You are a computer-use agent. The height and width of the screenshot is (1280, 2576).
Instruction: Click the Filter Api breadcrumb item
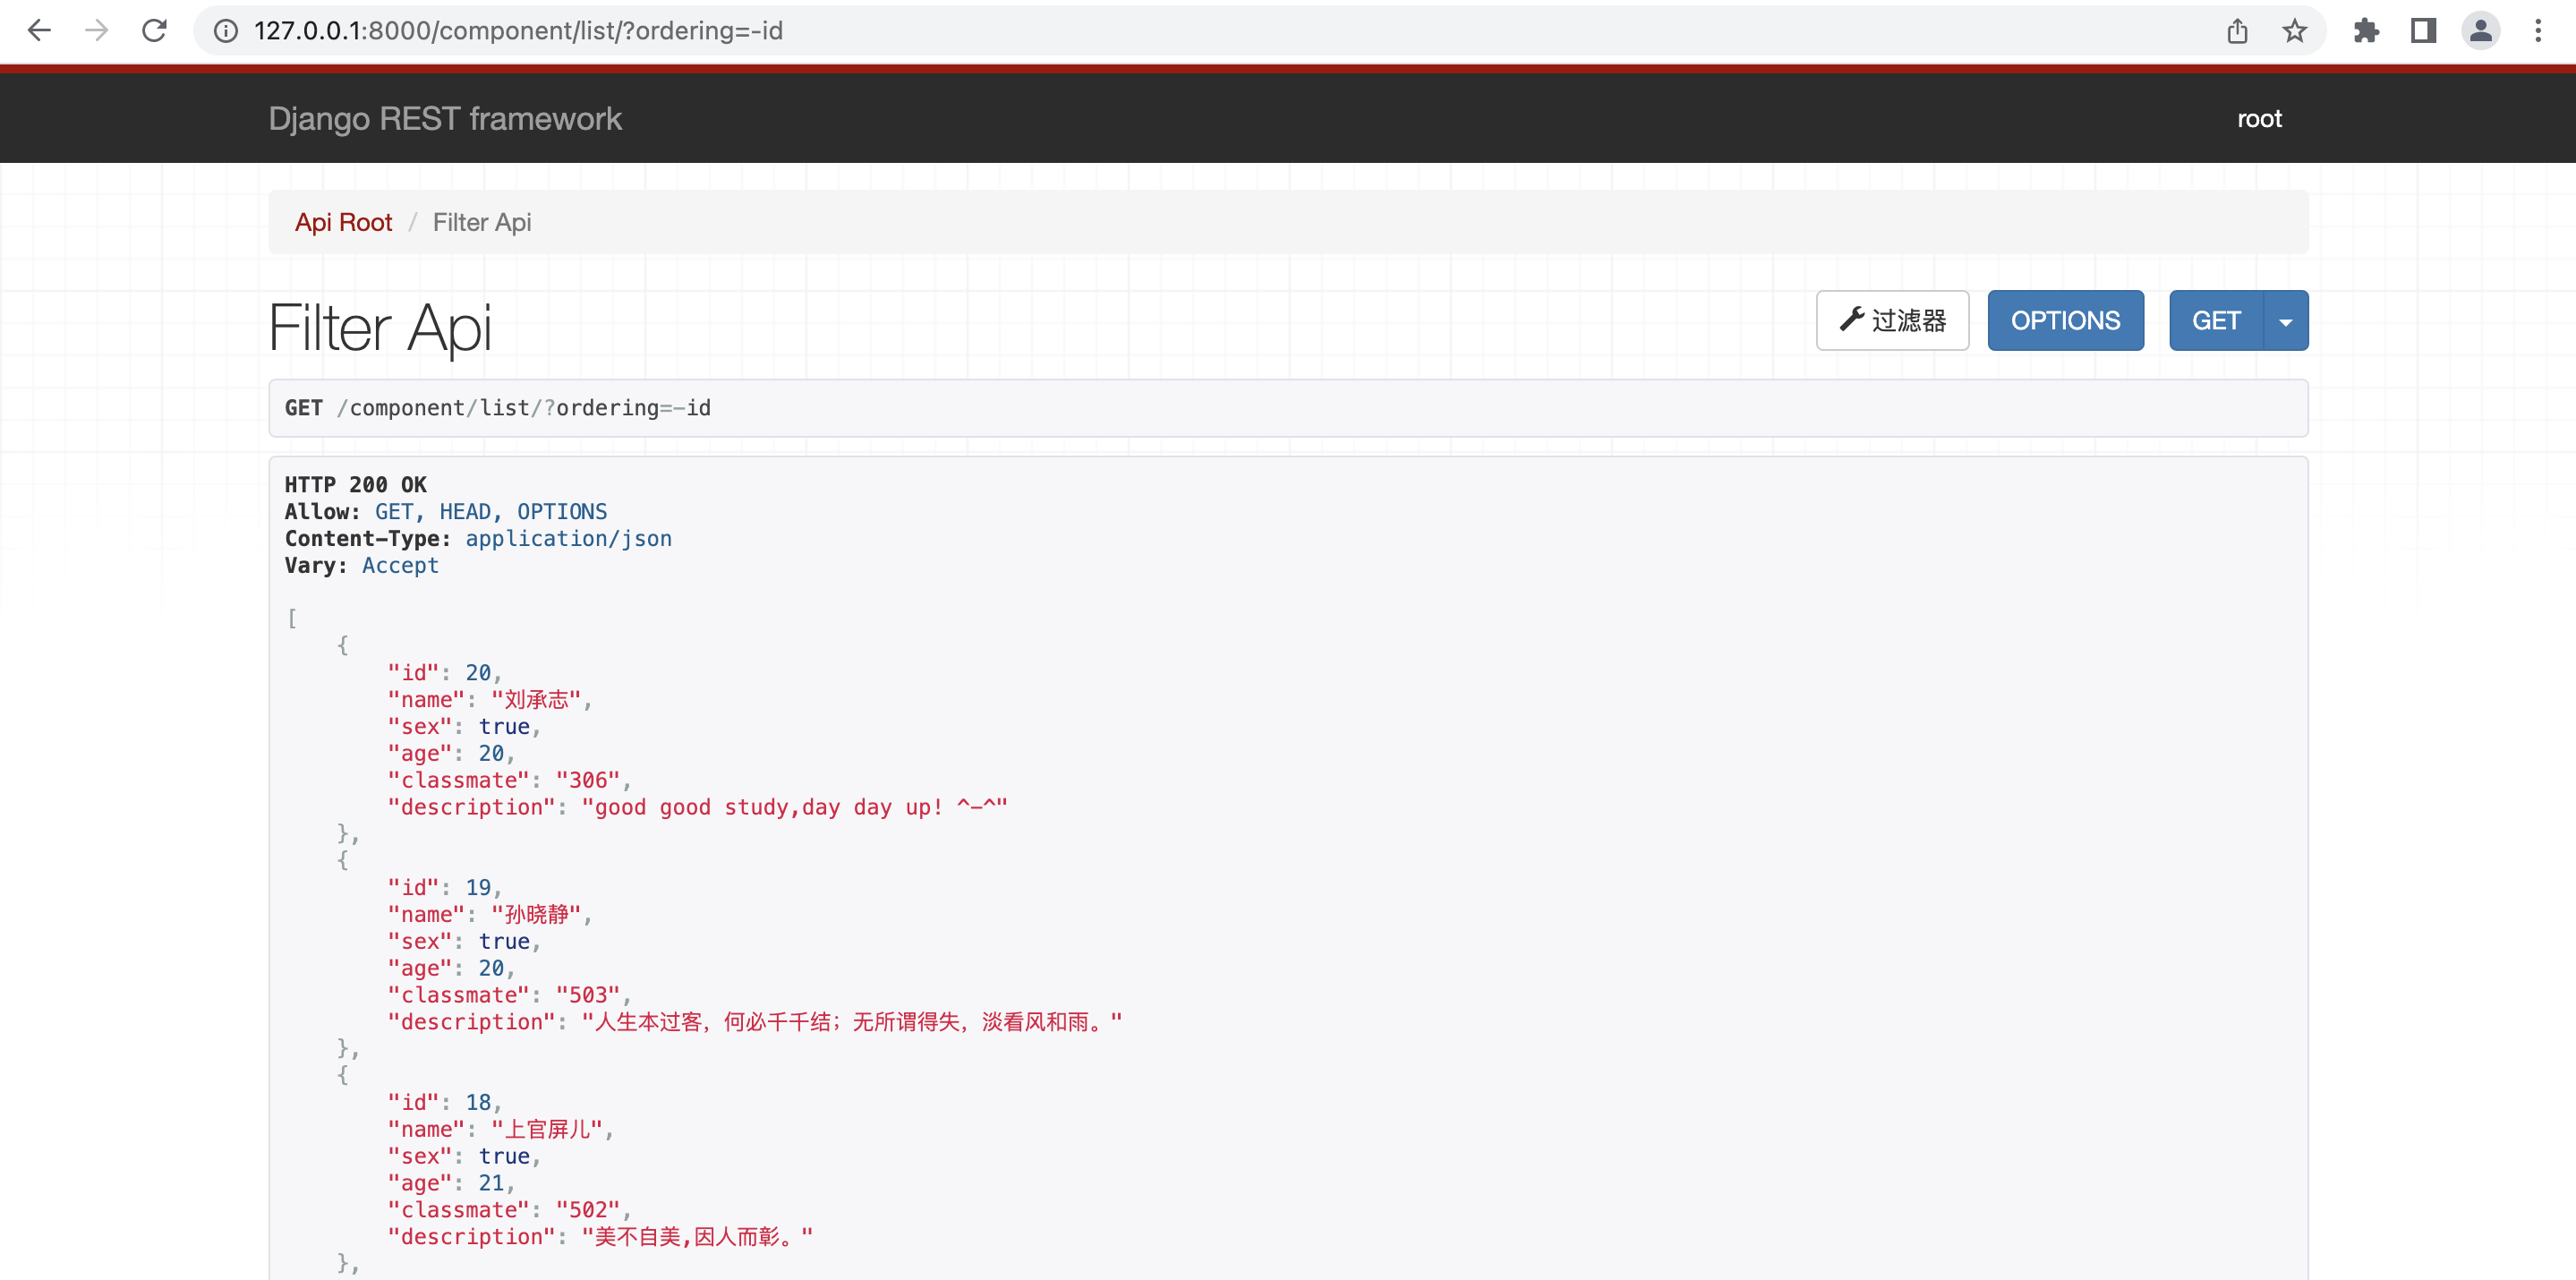coord(481,222)
